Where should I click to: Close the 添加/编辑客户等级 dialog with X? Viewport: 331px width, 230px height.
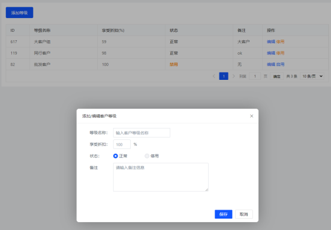click(x=251, y=116)
